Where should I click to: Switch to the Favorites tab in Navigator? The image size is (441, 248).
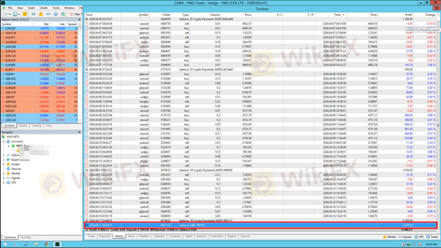click(x=25, y=237)
